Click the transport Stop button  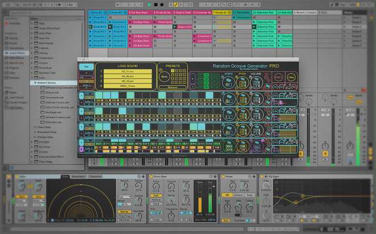point(156,5)
